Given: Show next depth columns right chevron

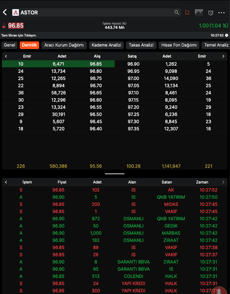Looking at the screenshot, I should (223, 56).
